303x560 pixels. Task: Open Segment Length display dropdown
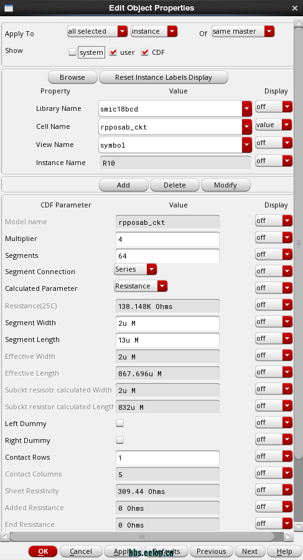274,338
